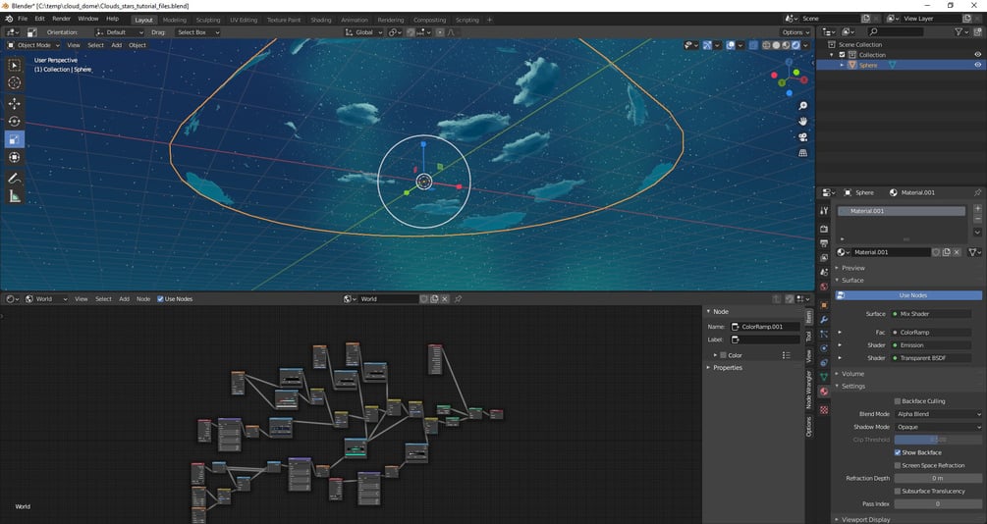Open the Orientation Default dropdown

pyautogui.click(x=120, y=32)
